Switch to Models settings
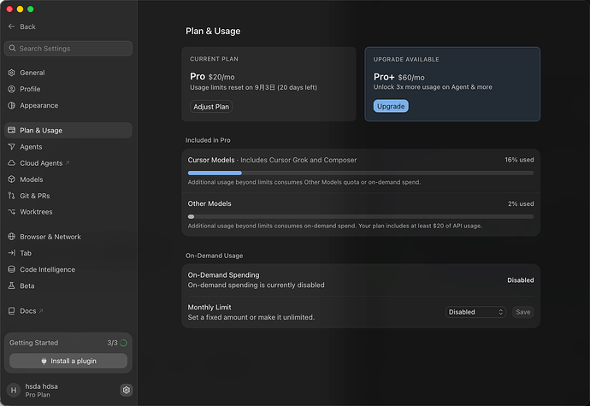 point(68,179)
